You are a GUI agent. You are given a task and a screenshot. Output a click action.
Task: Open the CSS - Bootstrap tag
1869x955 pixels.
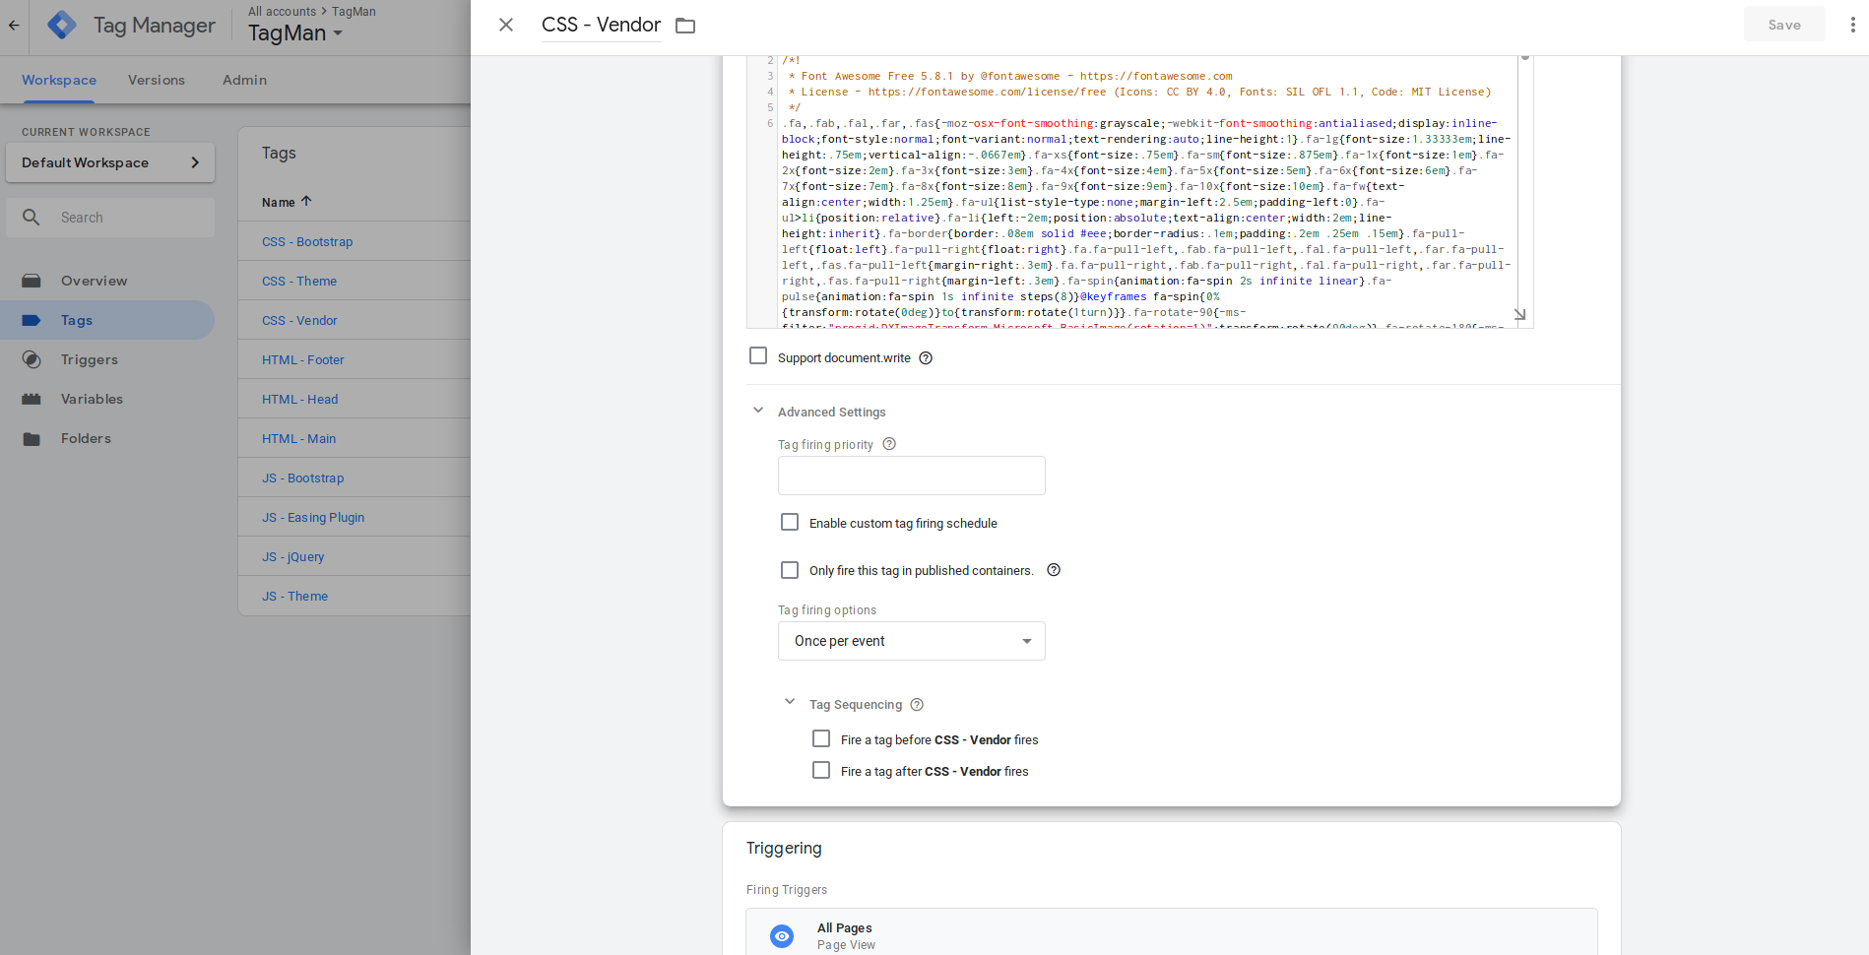307,241
